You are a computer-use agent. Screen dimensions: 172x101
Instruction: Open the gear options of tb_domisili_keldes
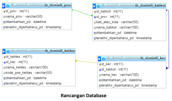(8, 51)
